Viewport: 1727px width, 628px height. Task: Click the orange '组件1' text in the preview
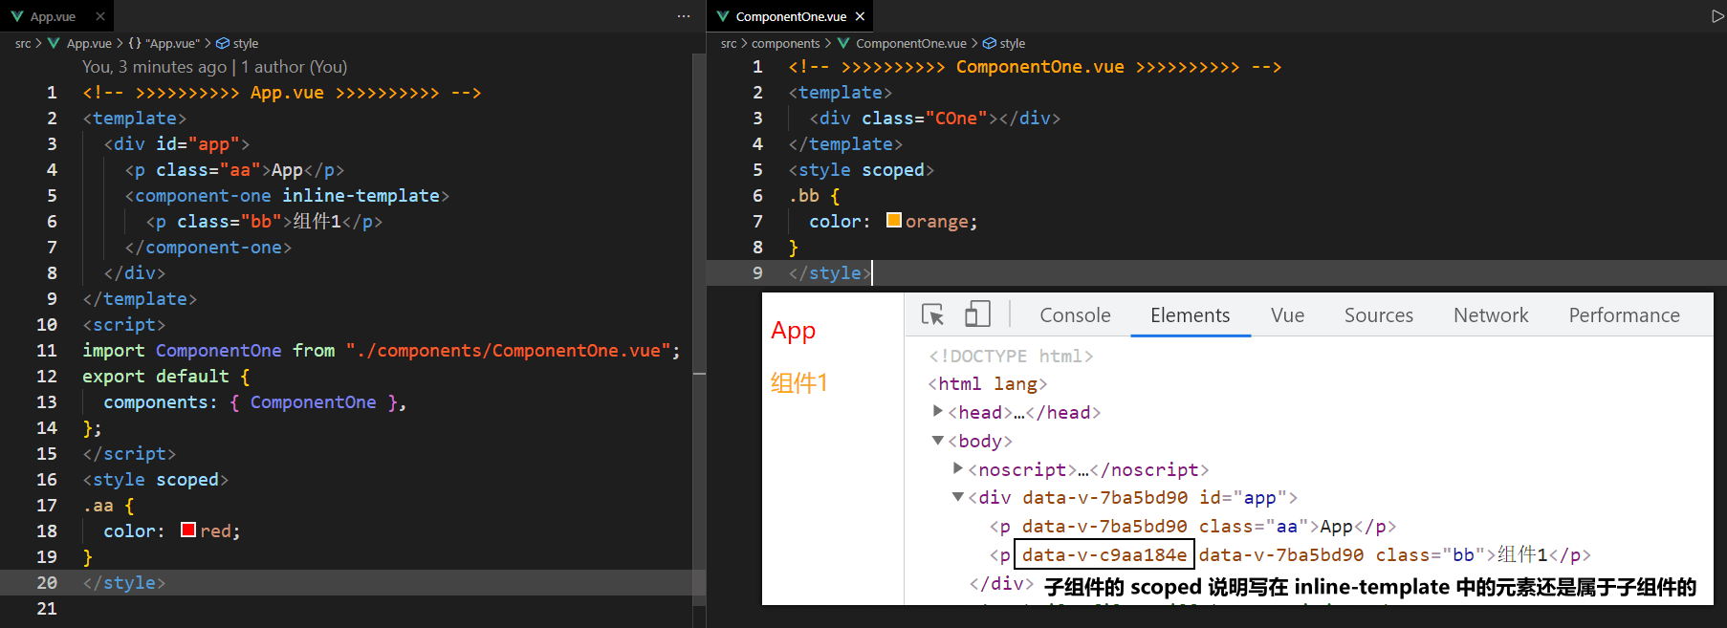point(799,382)
